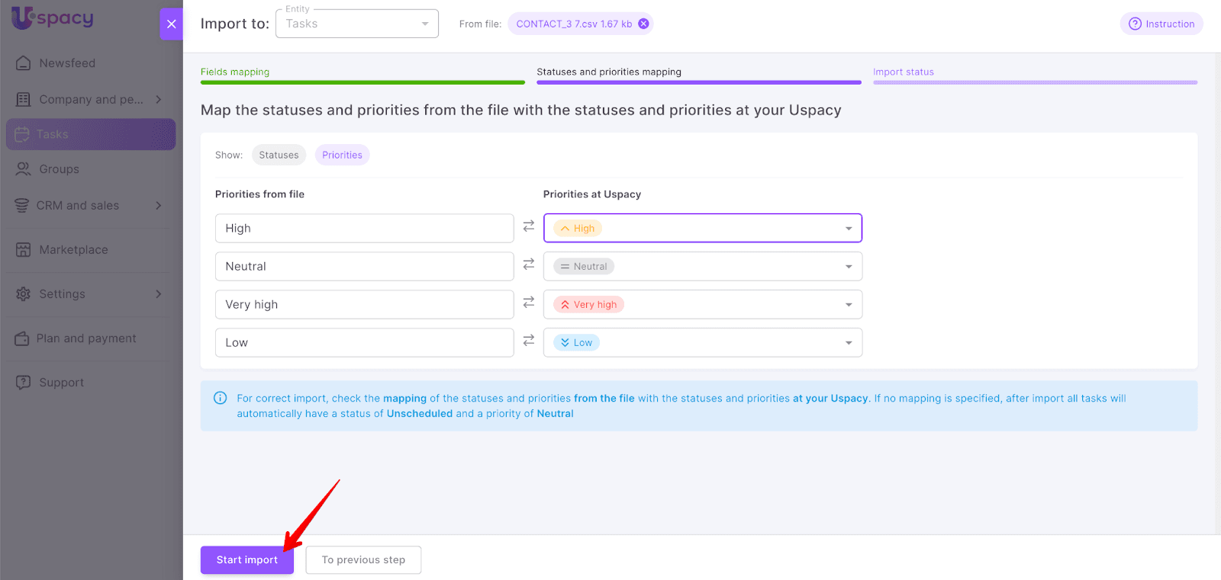Screen dimensions: 1221x580
Task: Click the Start import button
Action: (x=246, y=560)
